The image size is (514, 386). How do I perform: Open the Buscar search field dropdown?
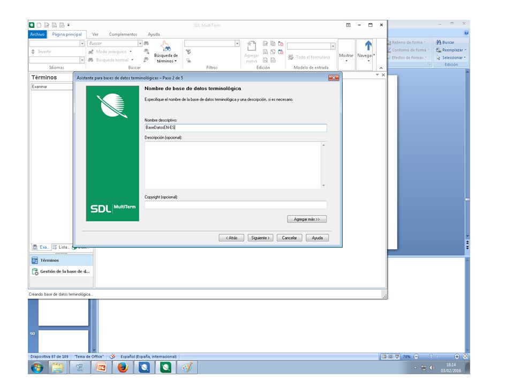click(140, 43)
